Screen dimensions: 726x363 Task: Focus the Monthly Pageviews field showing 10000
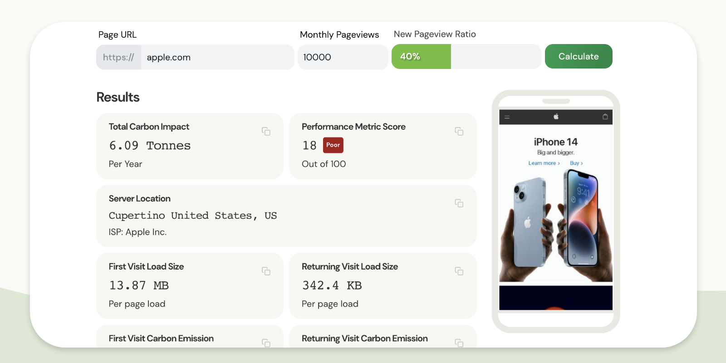click(x=343, y=57)
